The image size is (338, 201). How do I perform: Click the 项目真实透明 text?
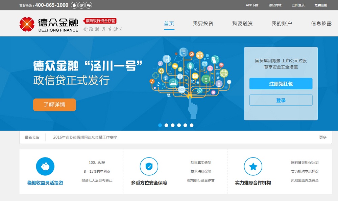(x=201, y=163)
